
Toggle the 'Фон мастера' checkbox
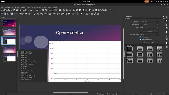[140, 37]
